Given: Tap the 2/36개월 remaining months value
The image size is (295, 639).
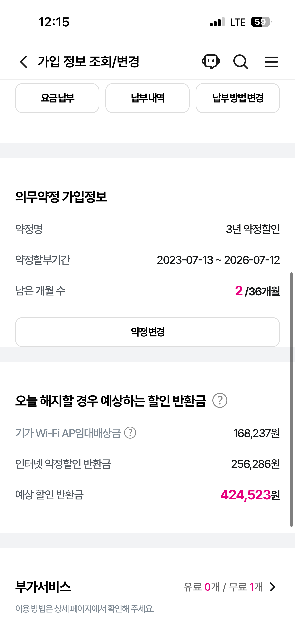Looking at the screenshot, I should (x=257, y=291).
